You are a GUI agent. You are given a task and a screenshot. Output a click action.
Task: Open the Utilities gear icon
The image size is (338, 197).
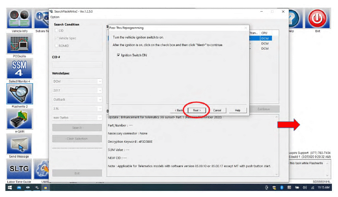42,169
